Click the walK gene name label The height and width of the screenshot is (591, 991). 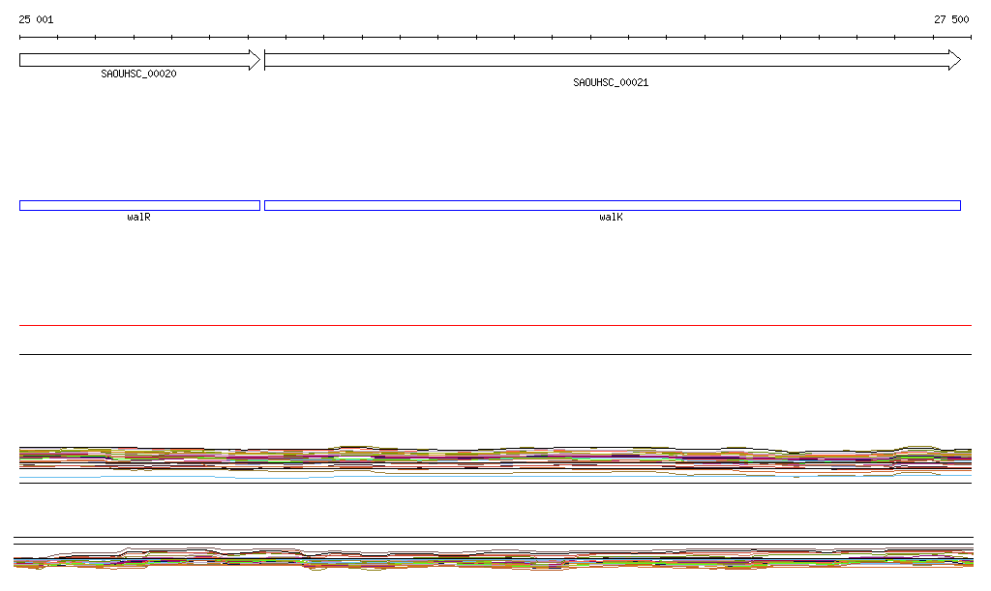[x=611, y=218]
